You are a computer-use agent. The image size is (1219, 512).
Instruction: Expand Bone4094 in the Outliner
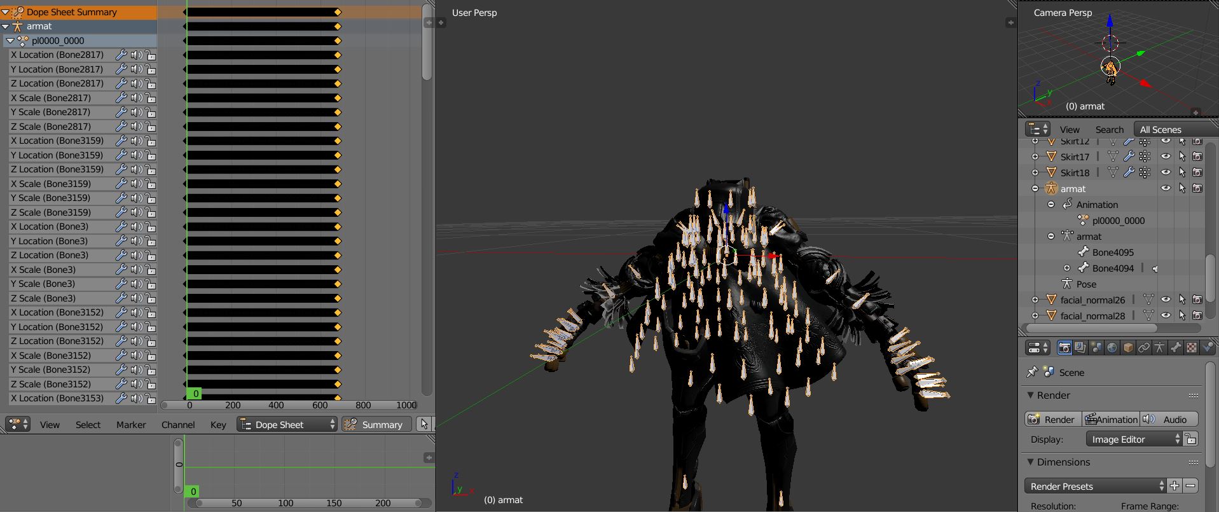pos(1066,268)
